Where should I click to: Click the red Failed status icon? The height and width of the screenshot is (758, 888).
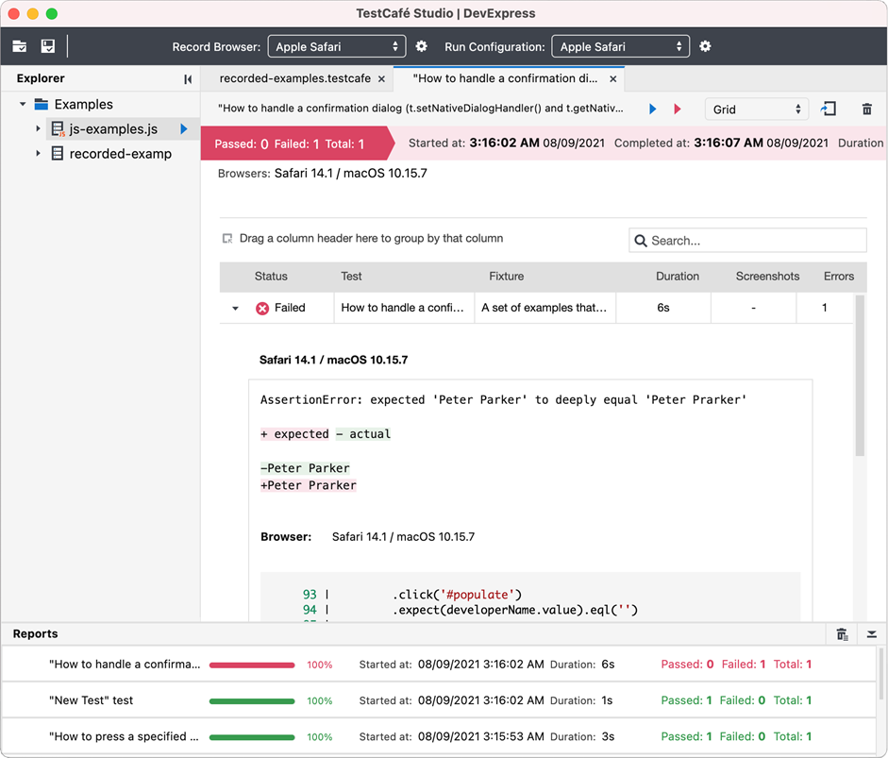(x=262, y=308)
